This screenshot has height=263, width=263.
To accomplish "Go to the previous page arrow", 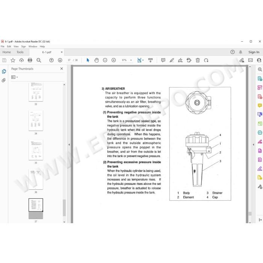I will (x=51, y=60).
